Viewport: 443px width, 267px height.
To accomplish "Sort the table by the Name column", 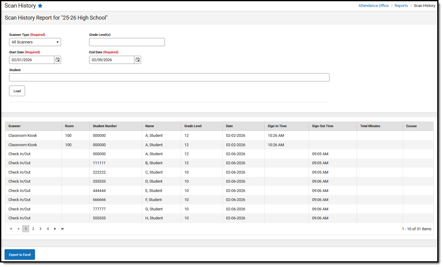I will point(149,126).
